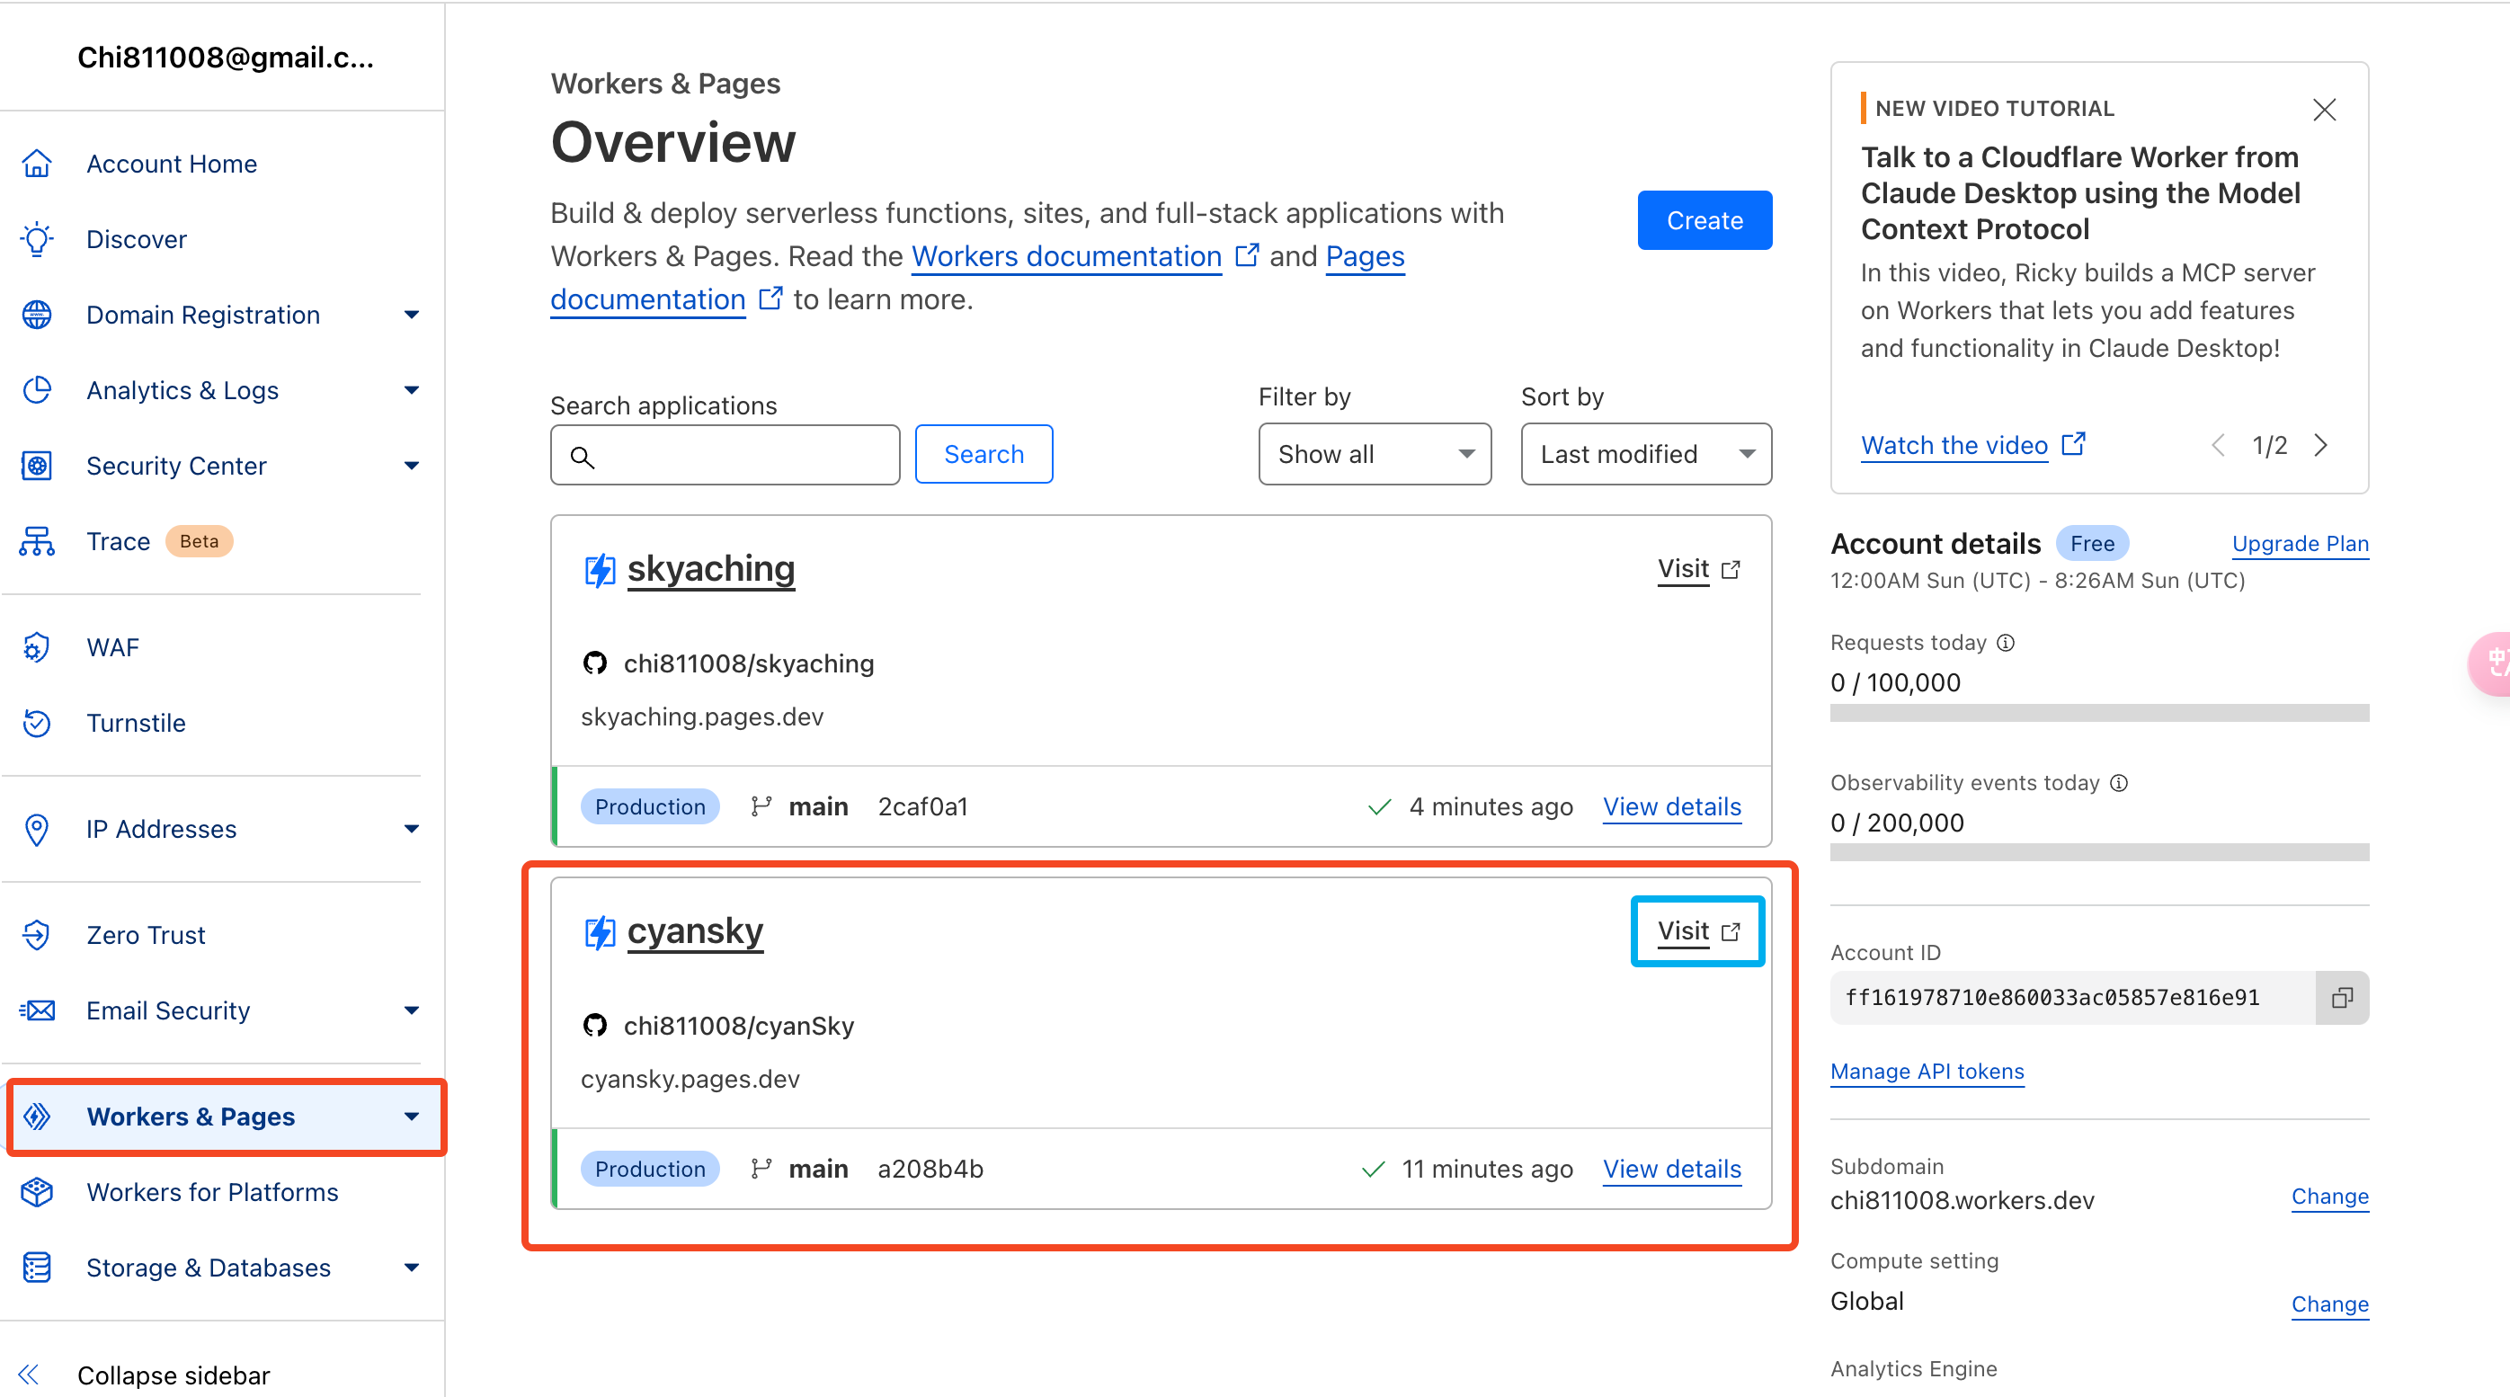This screenshot has width=2510, height=1397.
Task: Open the Turnstile page
Action: [137, 723]
